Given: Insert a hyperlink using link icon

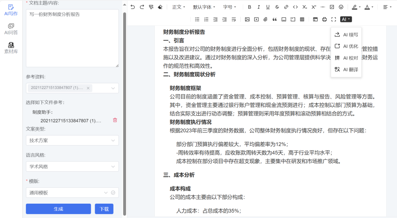Looking at the screenshot, I should (286, 7).
